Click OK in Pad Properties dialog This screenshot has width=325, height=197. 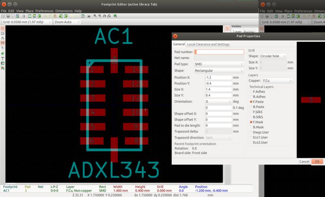click(x=317, y=161)
